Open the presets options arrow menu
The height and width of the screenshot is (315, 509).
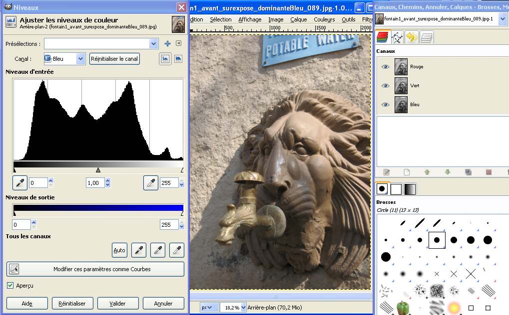tap(178, 43)
